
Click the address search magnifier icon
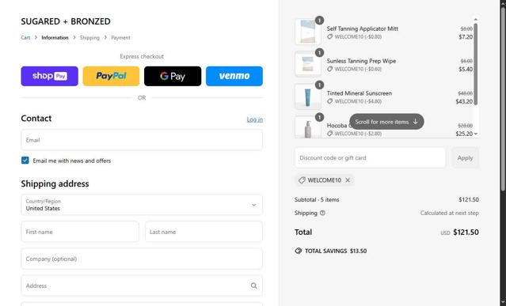pyautogui.click(x=254, y=285)
